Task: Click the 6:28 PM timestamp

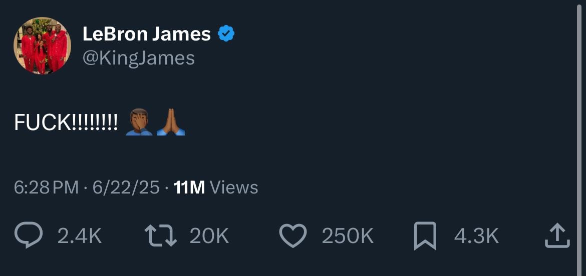Action: pos(46,187)
